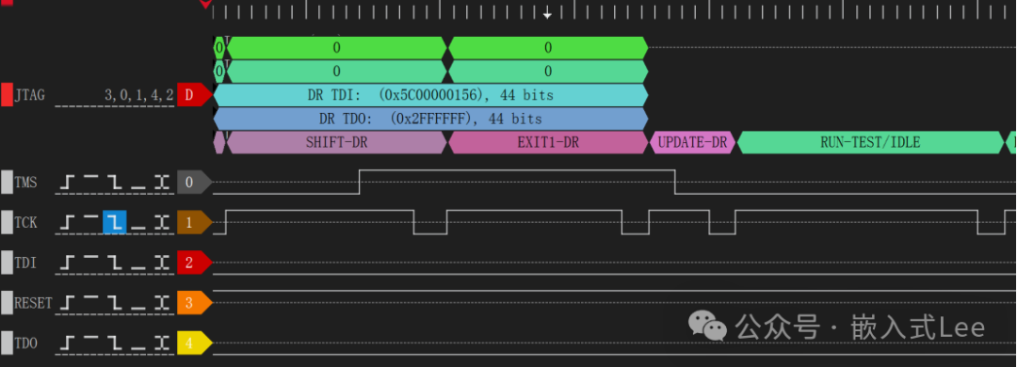Click the UPDATE-DR state annotation
The width and height of the screenshot is (1017, 367).
click(693, 142)
